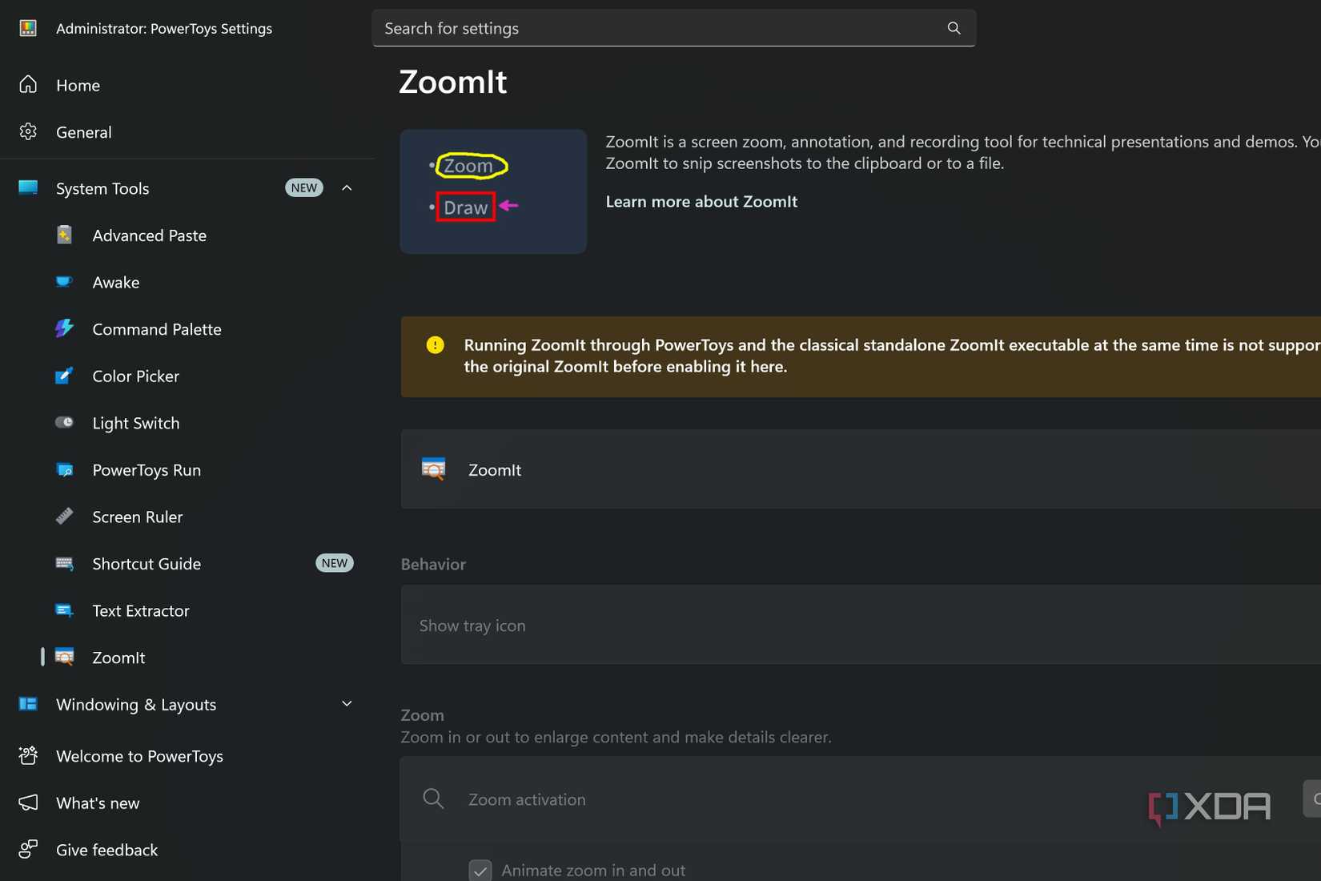Open Light Switch via its toggle icon
The image size is (1321, 881).
point(64,422)
